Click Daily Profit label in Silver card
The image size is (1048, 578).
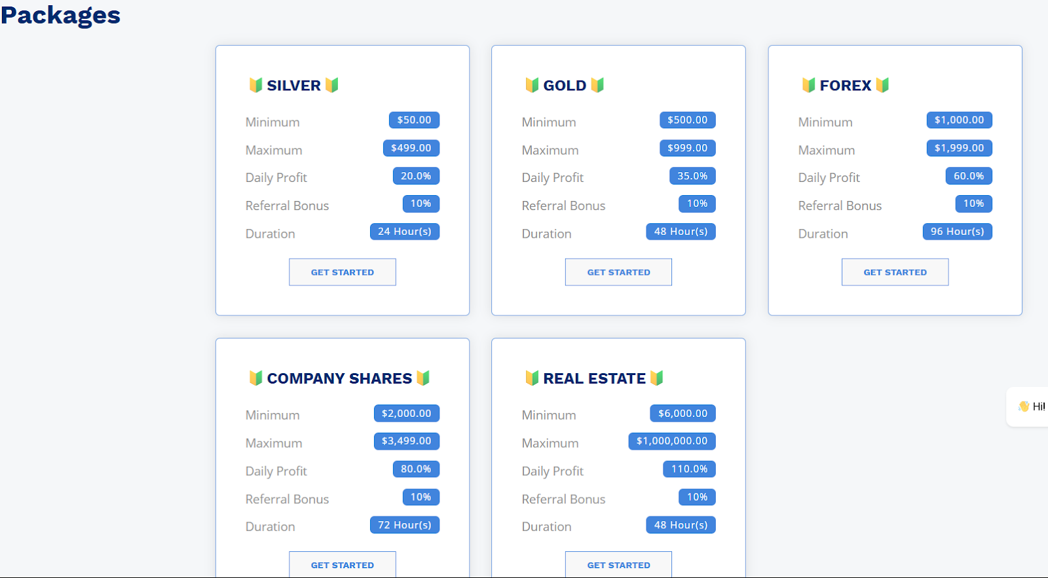click(276, 178)
